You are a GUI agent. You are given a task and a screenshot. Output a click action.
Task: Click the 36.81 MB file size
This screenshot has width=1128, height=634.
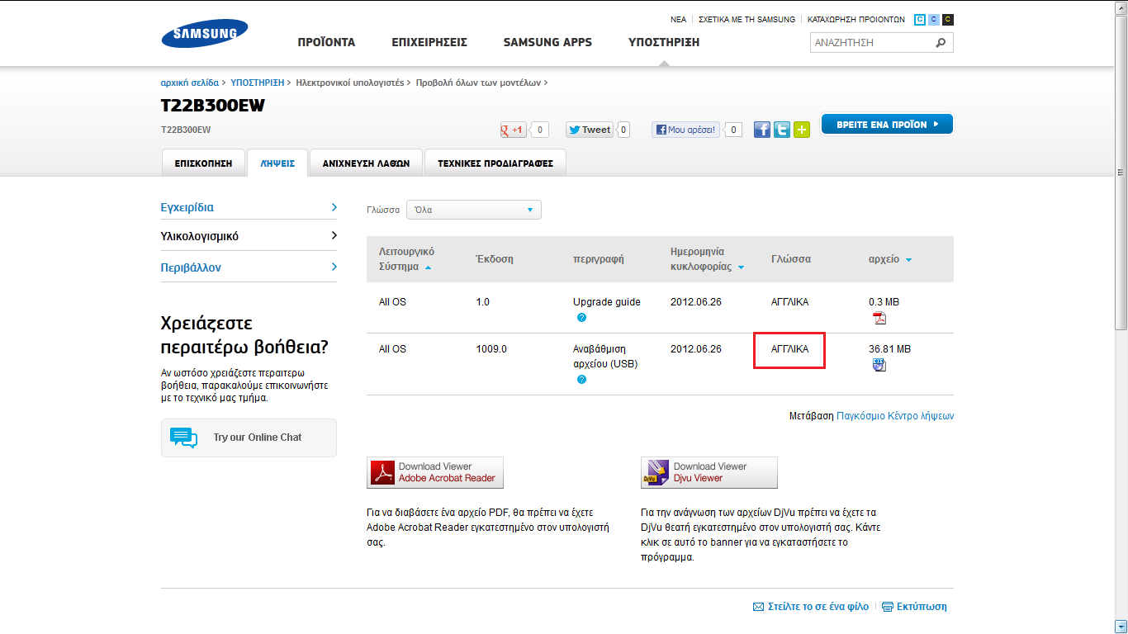coord(889,349)
